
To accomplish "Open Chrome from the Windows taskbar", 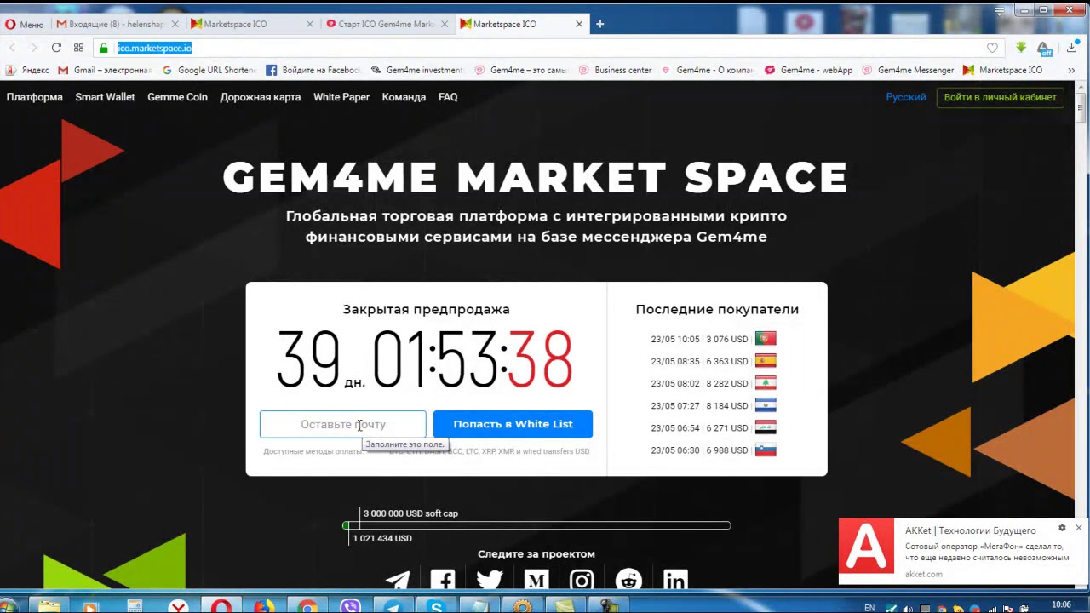I will coord(307,606).
